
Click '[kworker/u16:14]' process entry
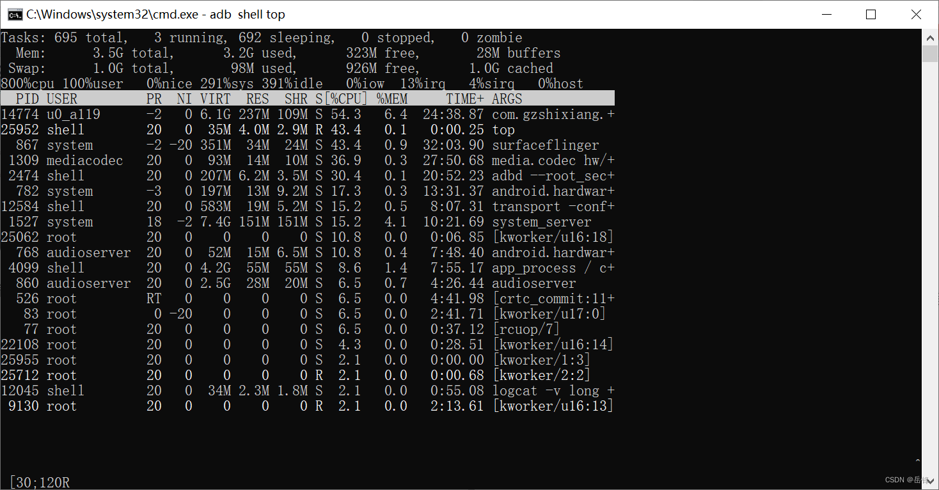tap(553, 345)
